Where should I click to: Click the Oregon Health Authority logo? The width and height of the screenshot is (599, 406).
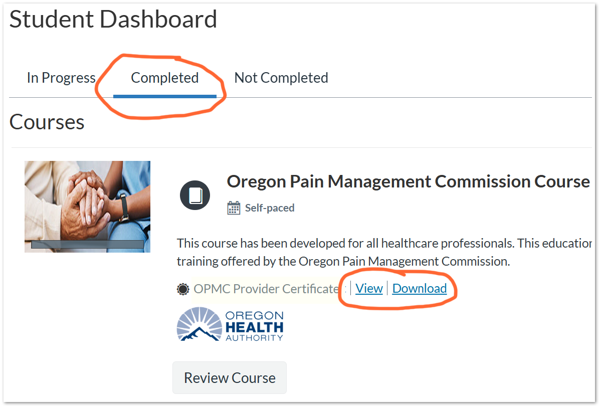pos(230,325)
